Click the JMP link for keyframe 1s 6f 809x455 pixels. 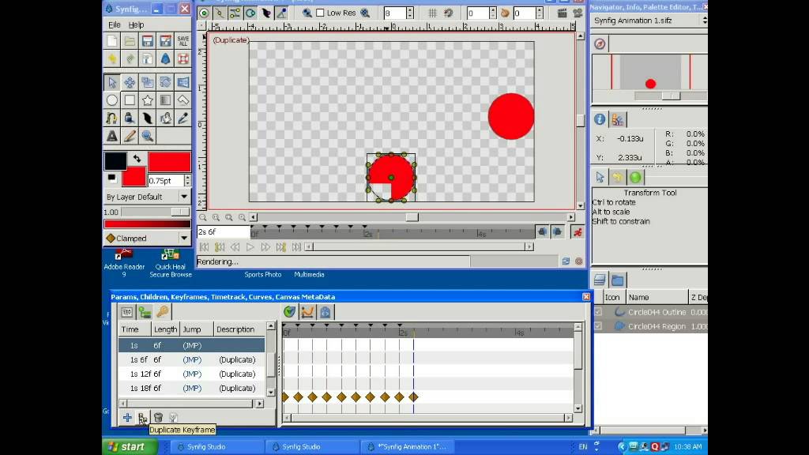tap(192, 359)
